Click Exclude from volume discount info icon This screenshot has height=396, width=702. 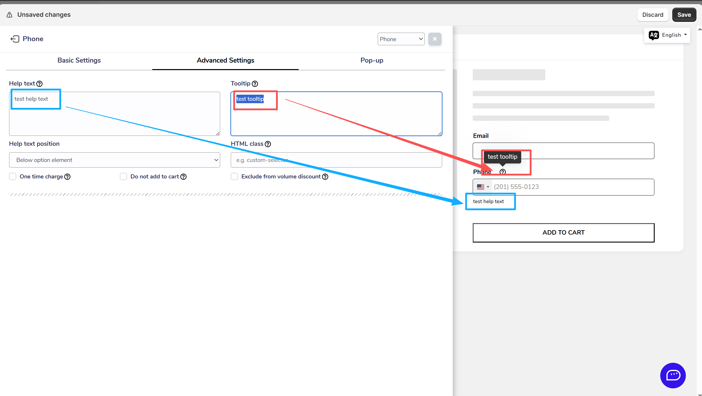[x=325, y=177]
